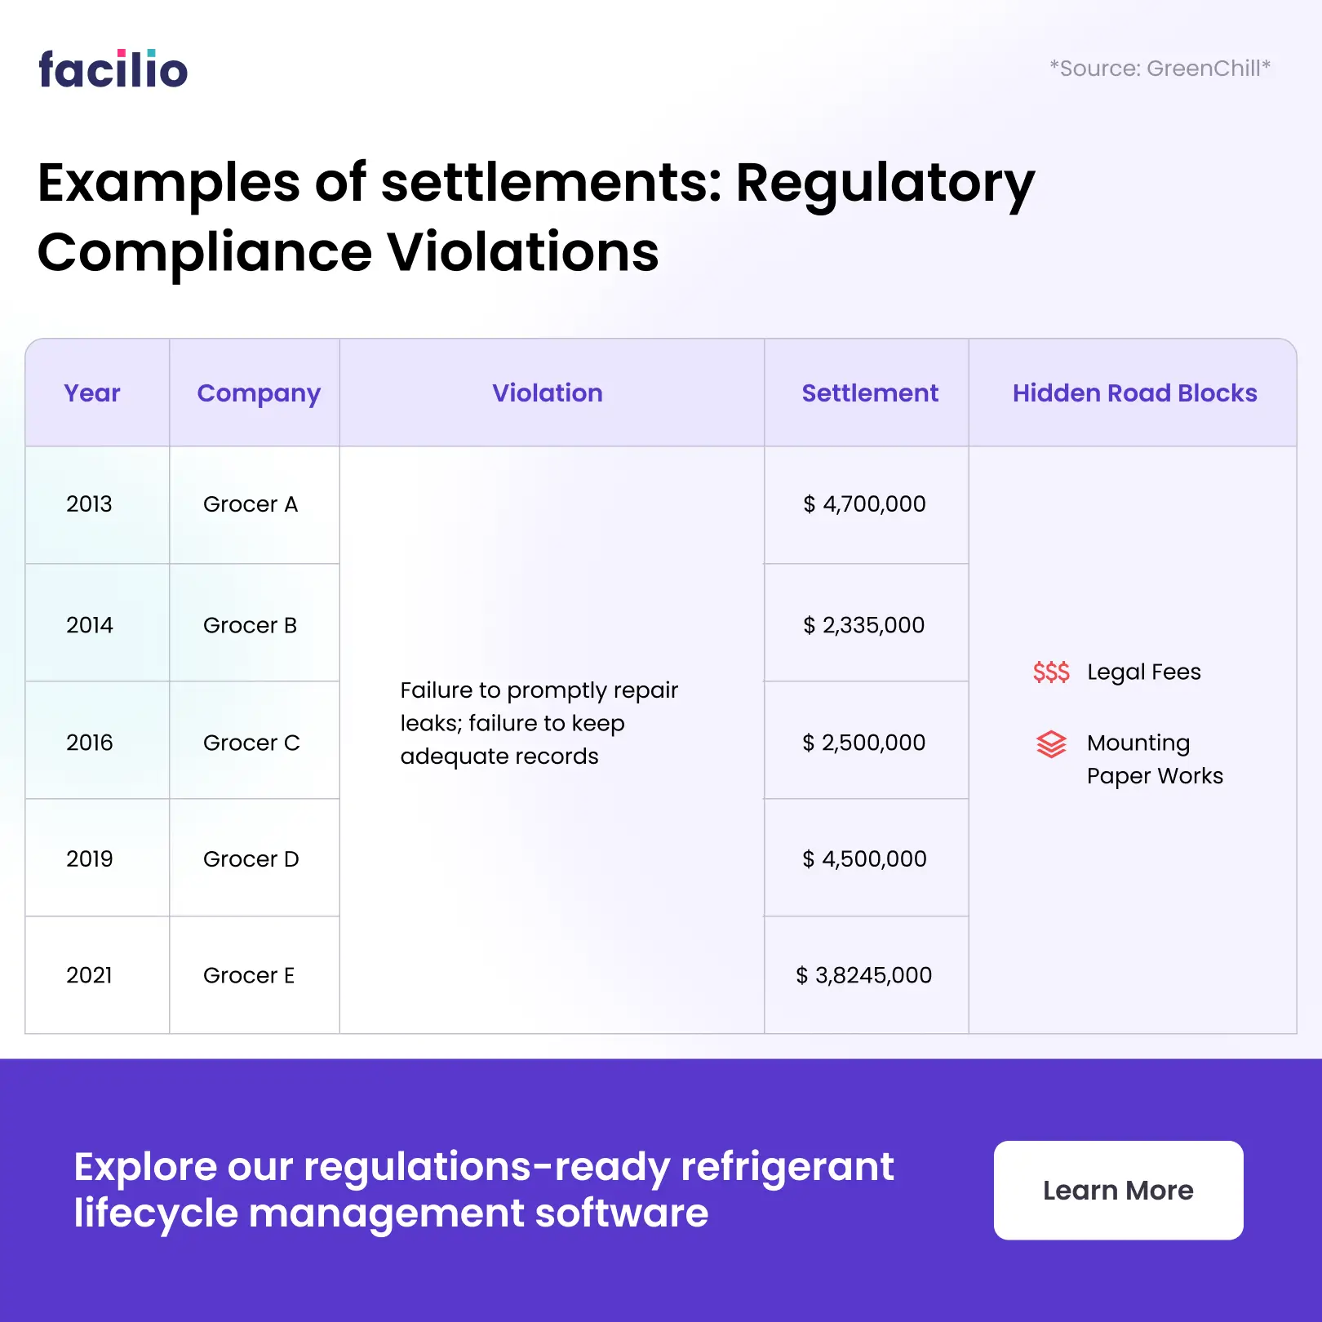
Task: Select the Year column header
Action: click(x=92, y=393)
